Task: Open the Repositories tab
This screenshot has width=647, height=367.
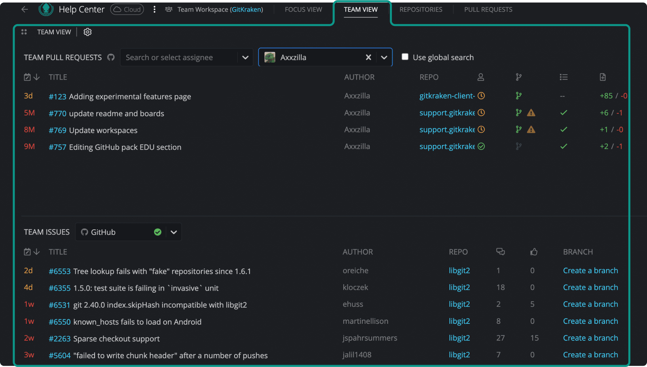Action: point(421,9)
